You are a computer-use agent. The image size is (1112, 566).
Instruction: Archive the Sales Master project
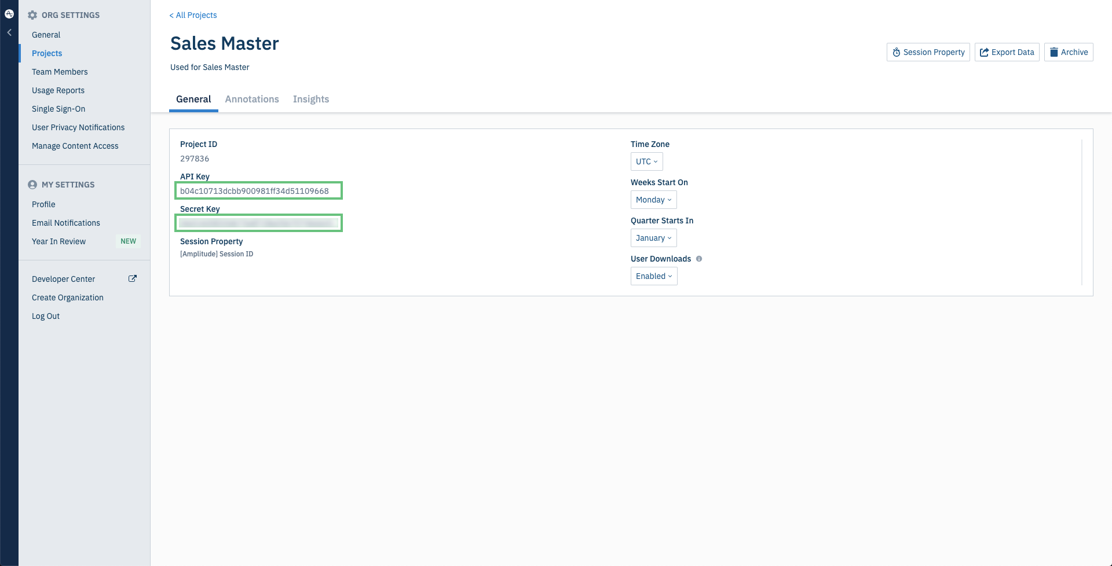point(1069,52)
